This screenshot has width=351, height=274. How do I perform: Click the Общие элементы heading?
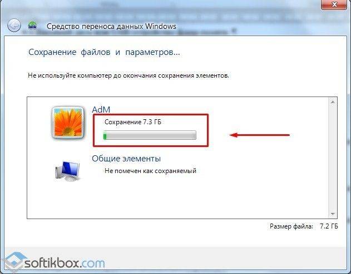[126, 159]
